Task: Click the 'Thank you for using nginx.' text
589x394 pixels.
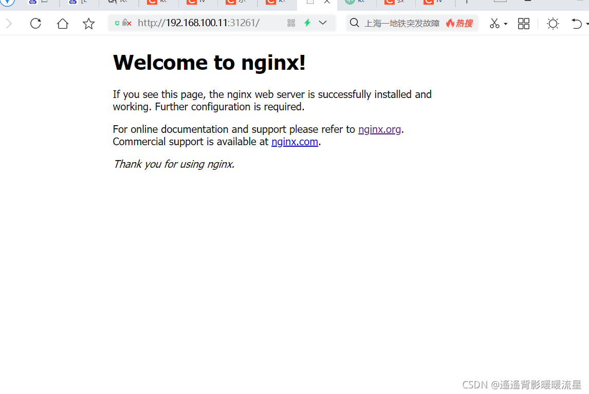Action: [174, 164]
